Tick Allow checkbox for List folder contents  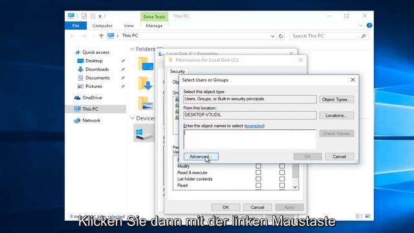259,179
